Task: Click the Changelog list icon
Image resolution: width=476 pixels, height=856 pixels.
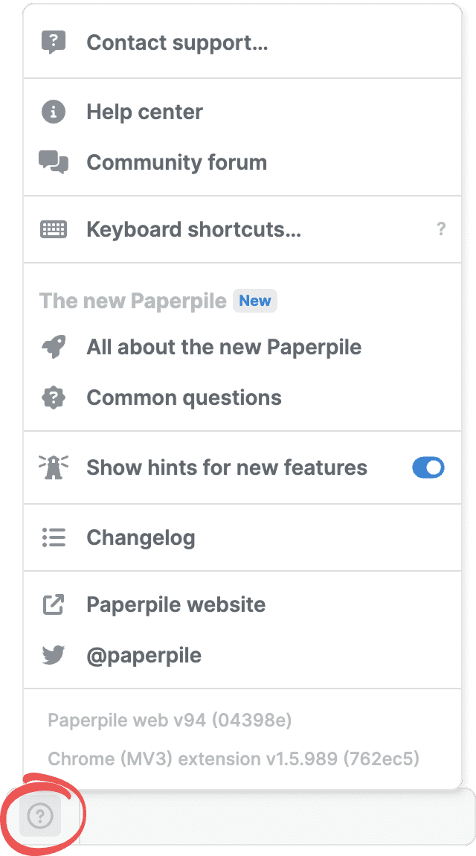Action: click(x=53, y=537)
